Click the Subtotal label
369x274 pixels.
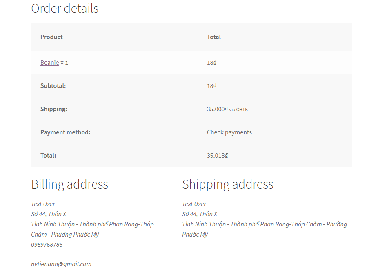pos(53,86)
